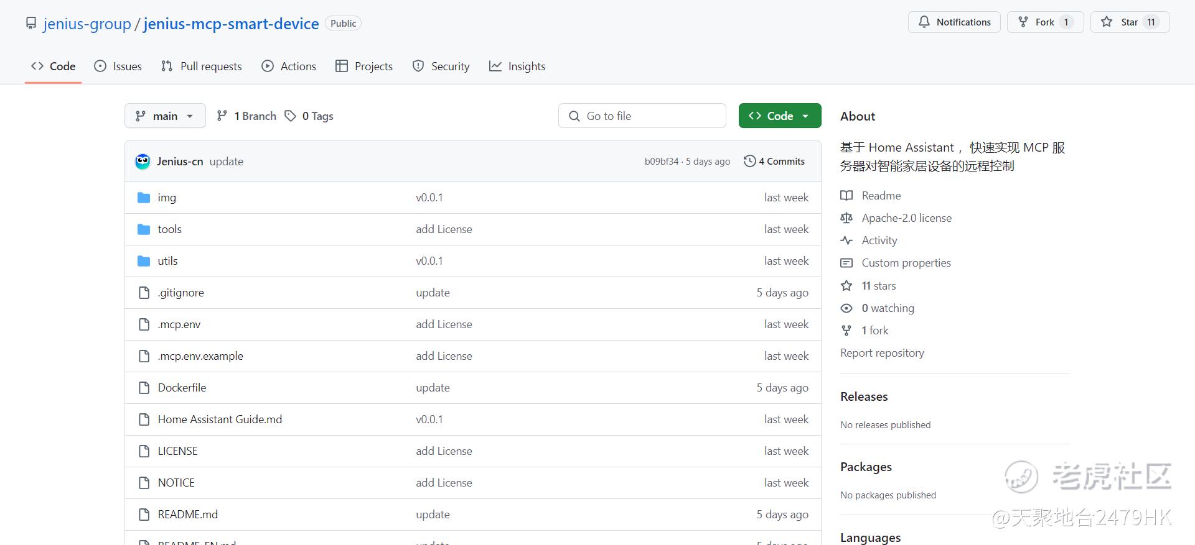
Task: Open the tools folder icon
Action: (x=144, y=229)
